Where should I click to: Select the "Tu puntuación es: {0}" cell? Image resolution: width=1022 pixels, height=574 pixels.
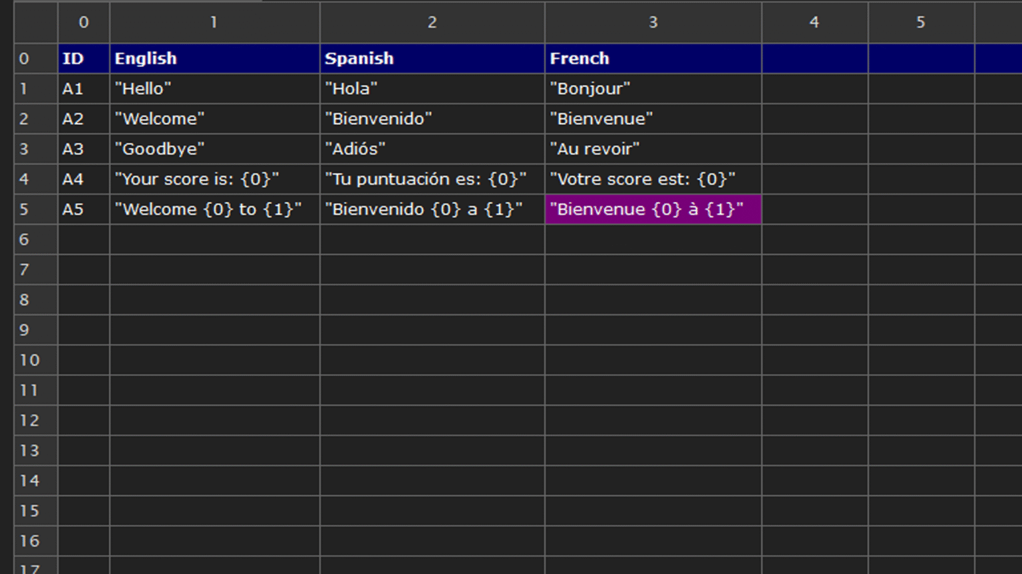[432, 179]
